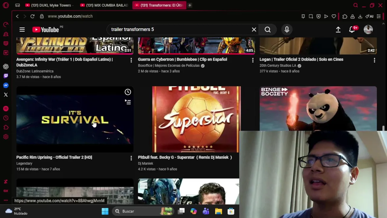Open options menu for Guerra en Cybertron video

[253, 61]
